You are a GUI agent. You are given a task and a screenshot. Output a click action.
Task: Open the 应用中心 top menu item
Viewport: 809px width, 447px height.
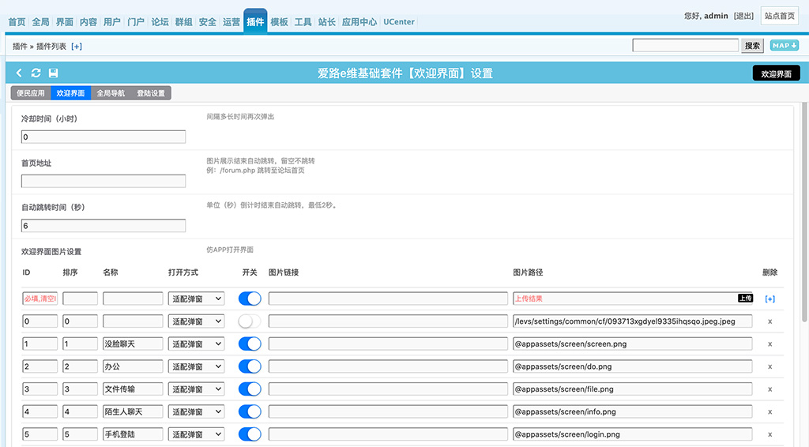pyautogui.click(x=359, y=22)
